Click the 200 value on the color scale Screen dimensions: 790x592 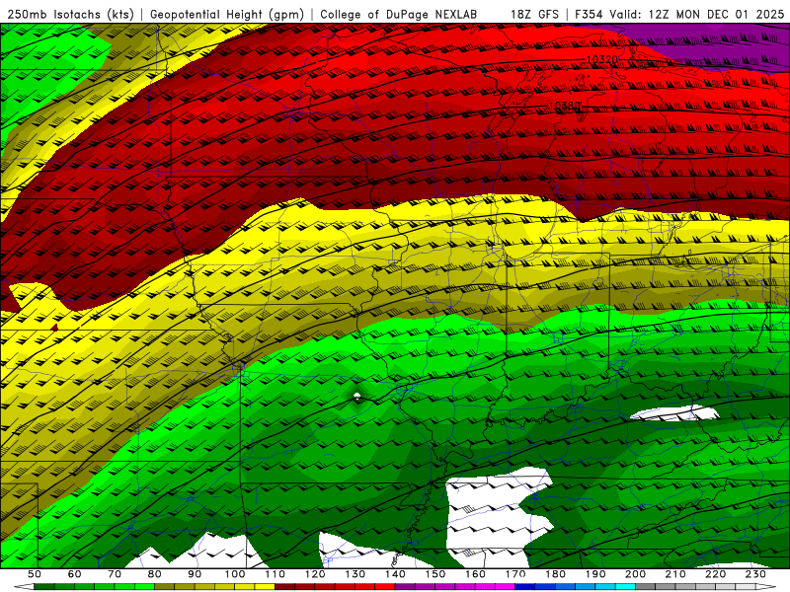pyautogui.click(x=636, y=574)
